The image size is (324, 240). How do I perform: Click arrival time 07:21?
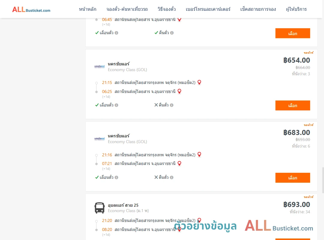tap(107, 164)
